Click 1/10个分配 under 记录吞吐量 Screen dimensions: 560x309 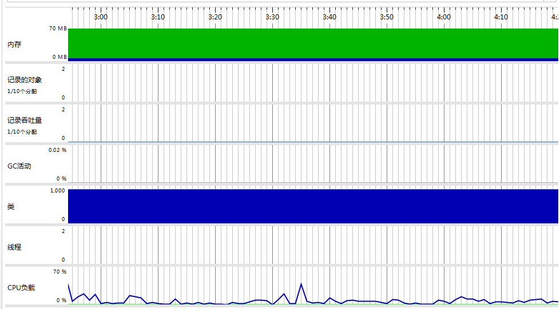[x=22, y=132]
